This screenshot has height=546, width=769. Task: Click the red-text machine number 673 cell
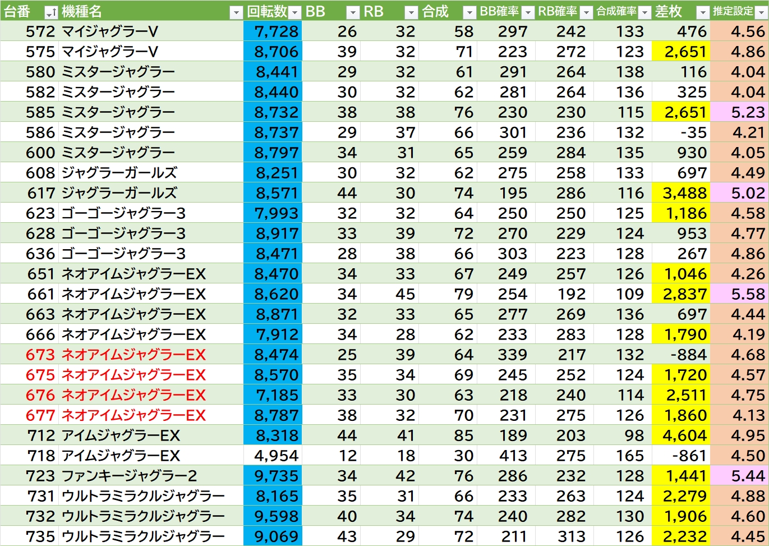pyautogui.click(x=40, y=355)
